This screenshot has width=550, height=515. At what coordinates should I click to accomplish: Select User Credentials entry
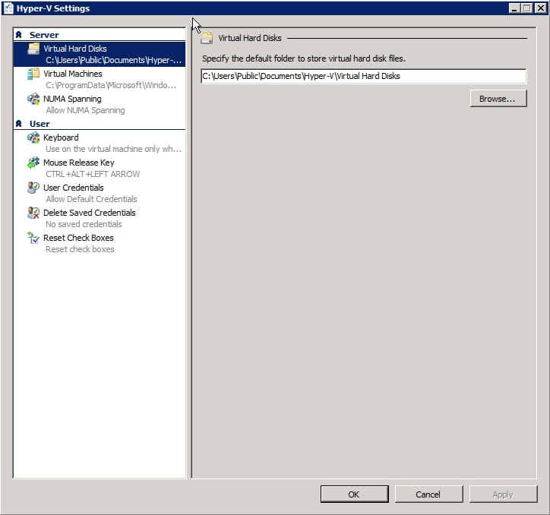(x=100, y=193)
